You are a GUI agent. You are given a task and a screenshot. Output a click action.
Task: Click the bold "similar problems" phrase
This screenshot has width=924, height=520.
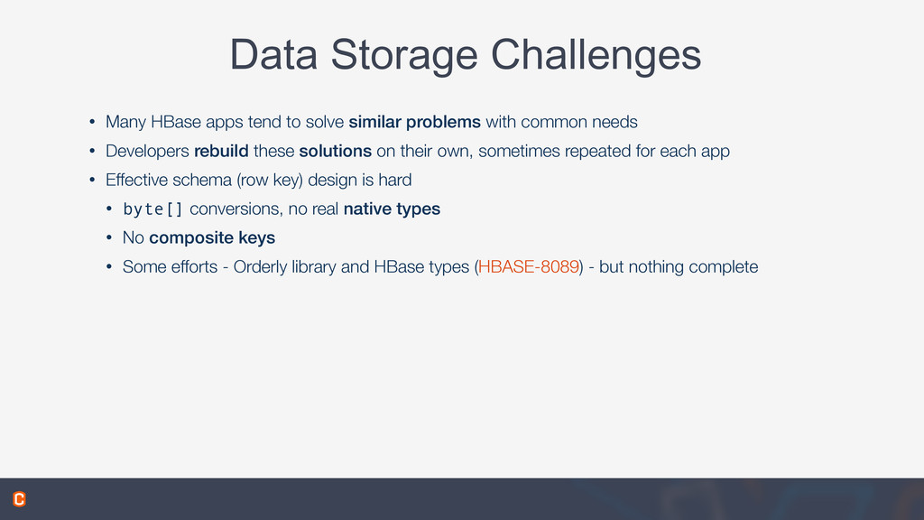click(414, 122)
